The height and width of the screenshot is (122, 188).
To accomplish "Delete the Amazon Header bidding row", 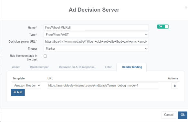I will [x=174, y=86].
